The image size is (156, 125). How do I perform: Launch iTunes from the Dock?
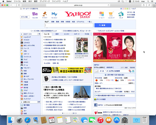click(100, 120)
